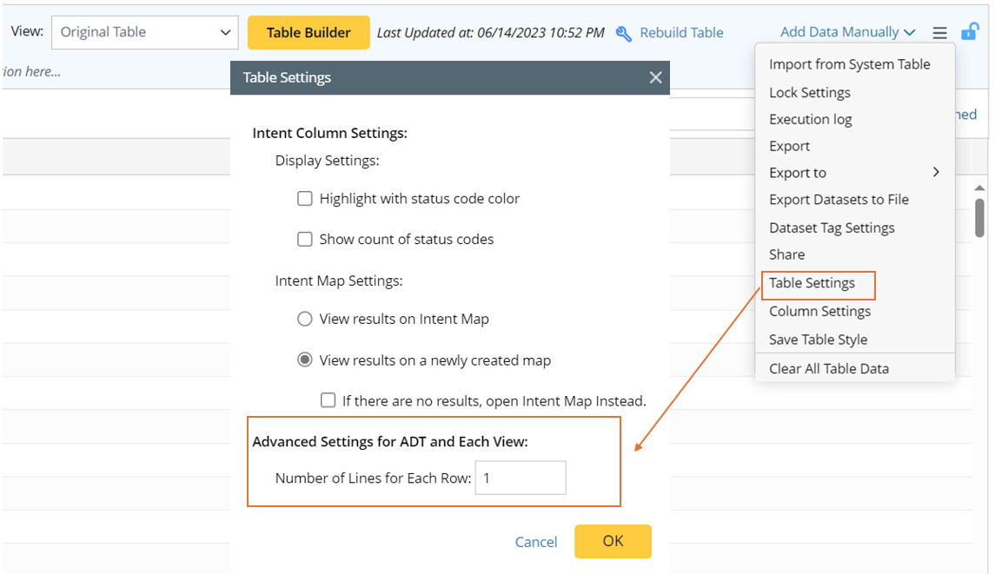
Task: Check Show count of status codes
Action: pos(305,240)
